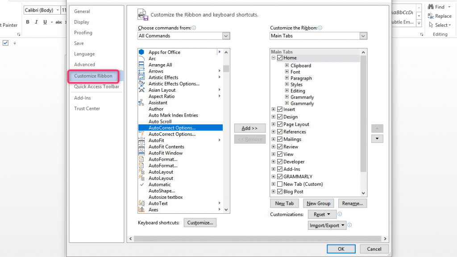Click the info icon beside Choose commands from

coord(194,28)
